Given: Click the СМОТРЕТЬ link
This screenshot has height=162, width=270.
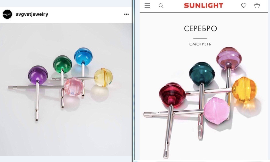Looking at the screenshot, I should point(200,44).
